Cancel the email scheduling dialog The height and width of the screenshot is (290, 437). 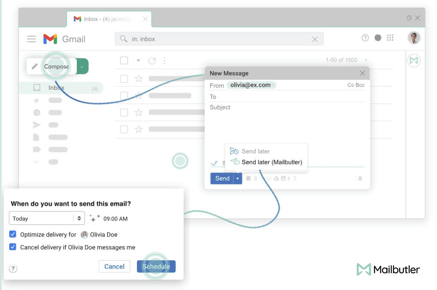click(114, 266)
